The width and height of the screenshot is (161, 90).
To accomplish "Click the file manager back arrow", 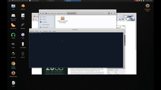I will 41,13.
